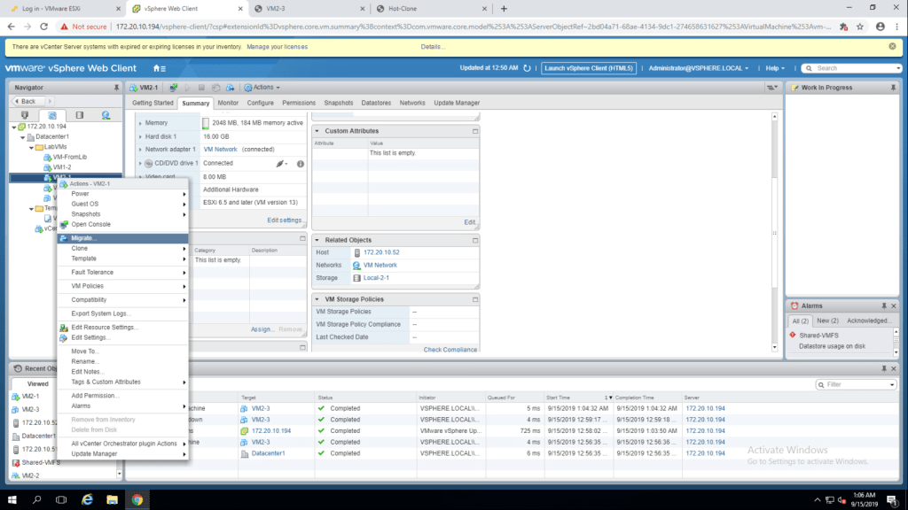
Task: Open Internet Explorer from the taskbar
Action: (x=89, y=499)
